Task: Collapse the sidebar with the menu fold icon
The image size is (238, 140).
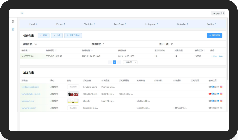Action: click(22, 13)
